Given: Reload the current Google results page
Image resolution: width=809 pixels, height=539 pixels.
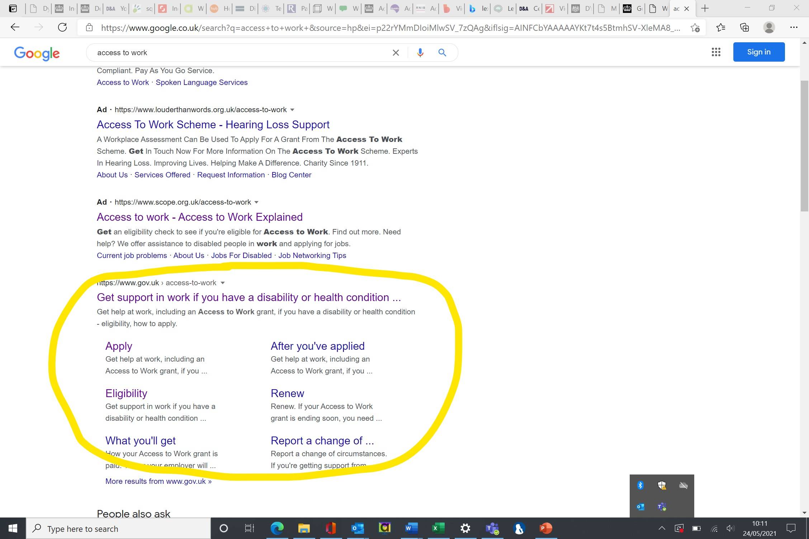Looking at the screenshot, I should [x=62, y=27].
